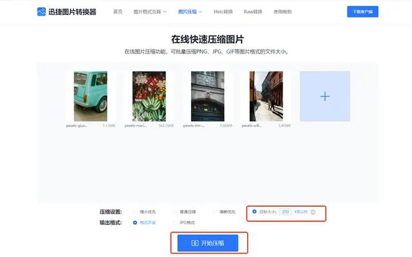Click the plus icon to add images
Image resolution: width=412 pixels, height=257 pixels.
(x=324, y=97)
